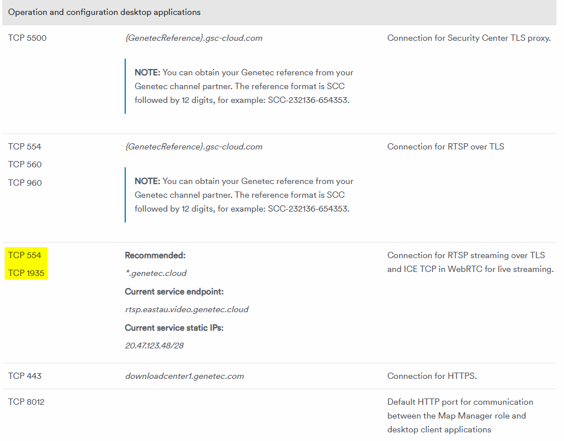Click the NOTE paragraph in TCP 5500 row
Image resolution: width=564 pixels, height=441 pixels.
click(244, 86)
